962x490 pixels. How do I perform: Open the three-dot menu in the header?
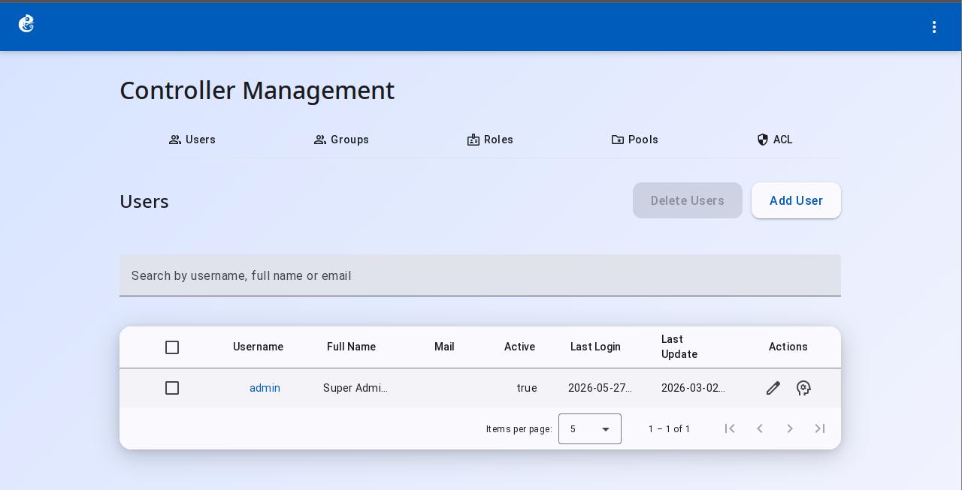pyautogui.click(x=934, y=27)
